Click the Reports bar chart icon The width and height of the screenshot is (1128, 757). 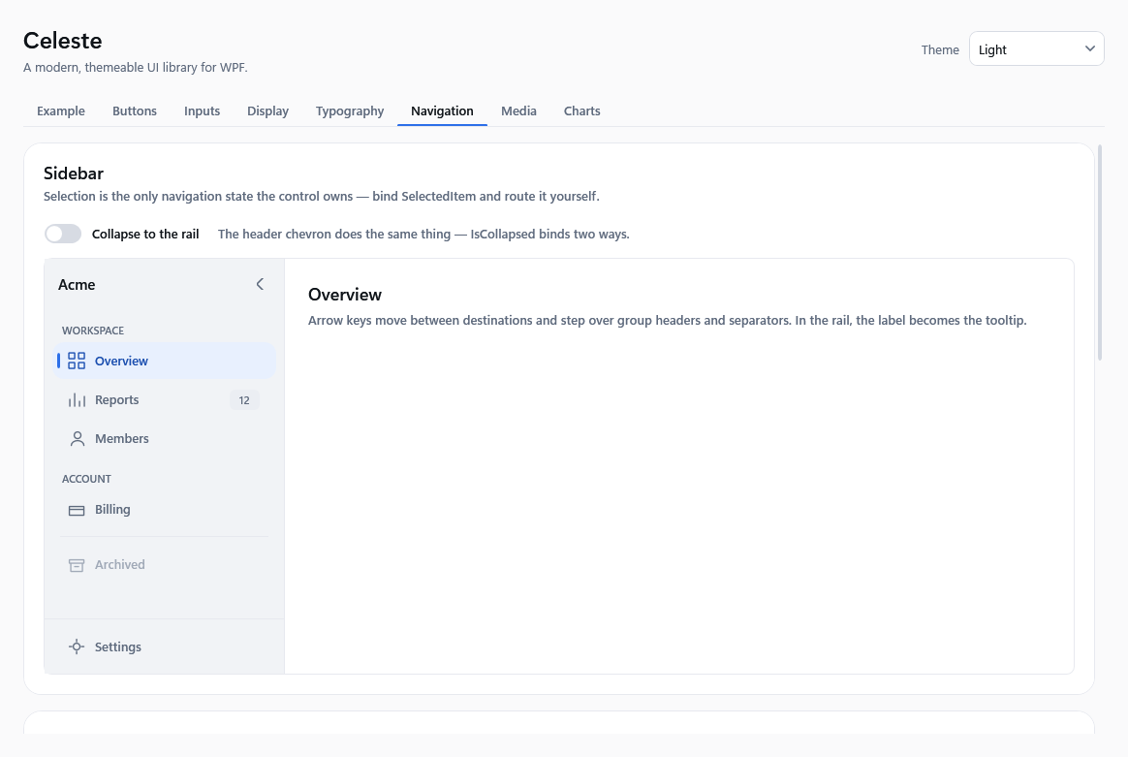point(77,400)
